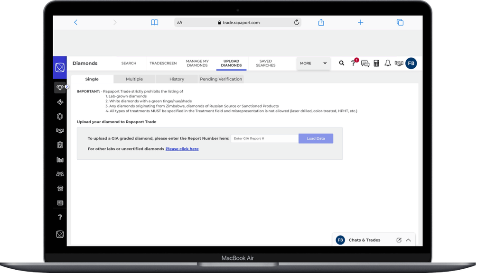This screenshot has width=486, height=273.
Task: Open the news panel icon in sidebar
Action: pyautogui.click(x=60, y=203)
